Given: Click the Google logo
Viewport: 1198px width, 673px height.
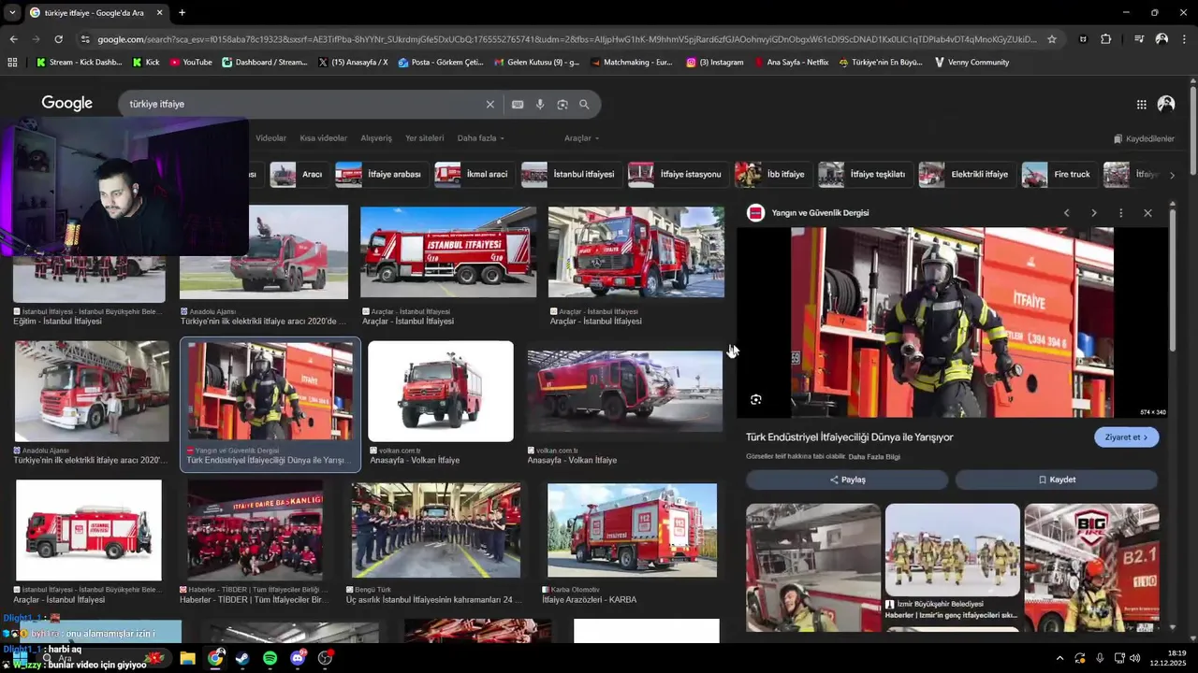Looking at the screenshot, I should 66,104.
